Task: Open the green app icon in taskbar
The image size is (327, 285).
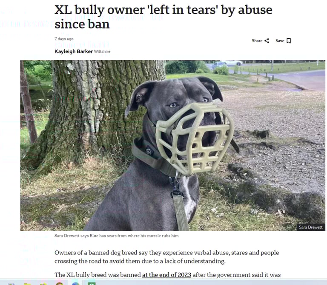Action: (x=92, y=284)
